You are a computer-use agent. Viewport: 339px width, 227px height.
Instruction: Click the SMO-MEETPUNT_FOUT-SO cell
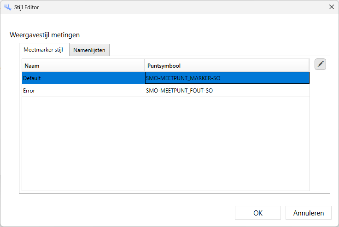[x=227, y=91]
